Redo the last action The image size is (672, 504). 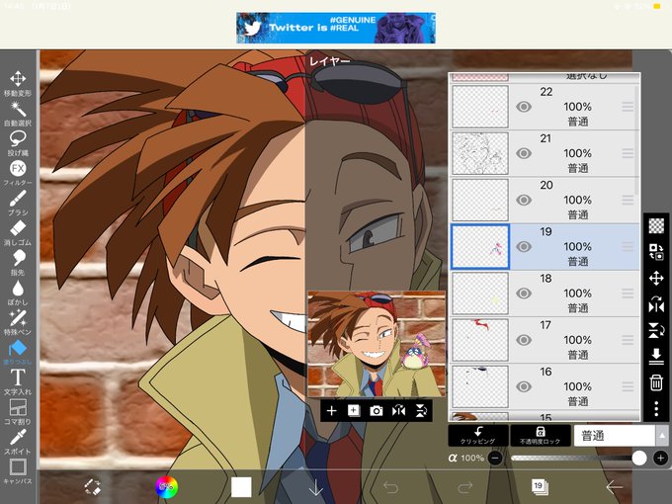tap(465, 487)
